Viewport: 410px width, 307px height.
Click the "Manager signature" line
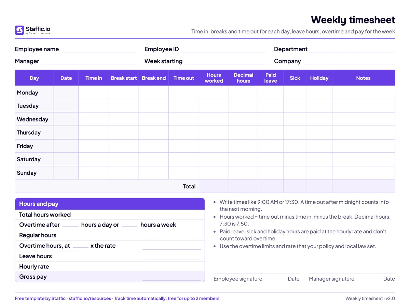pyautogui.click(x=352, y=274)
